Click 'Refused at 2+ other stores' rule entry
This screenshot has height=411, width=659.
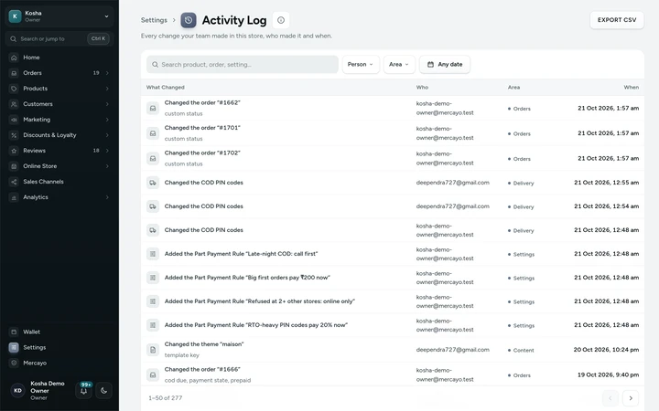coord(260,301)
